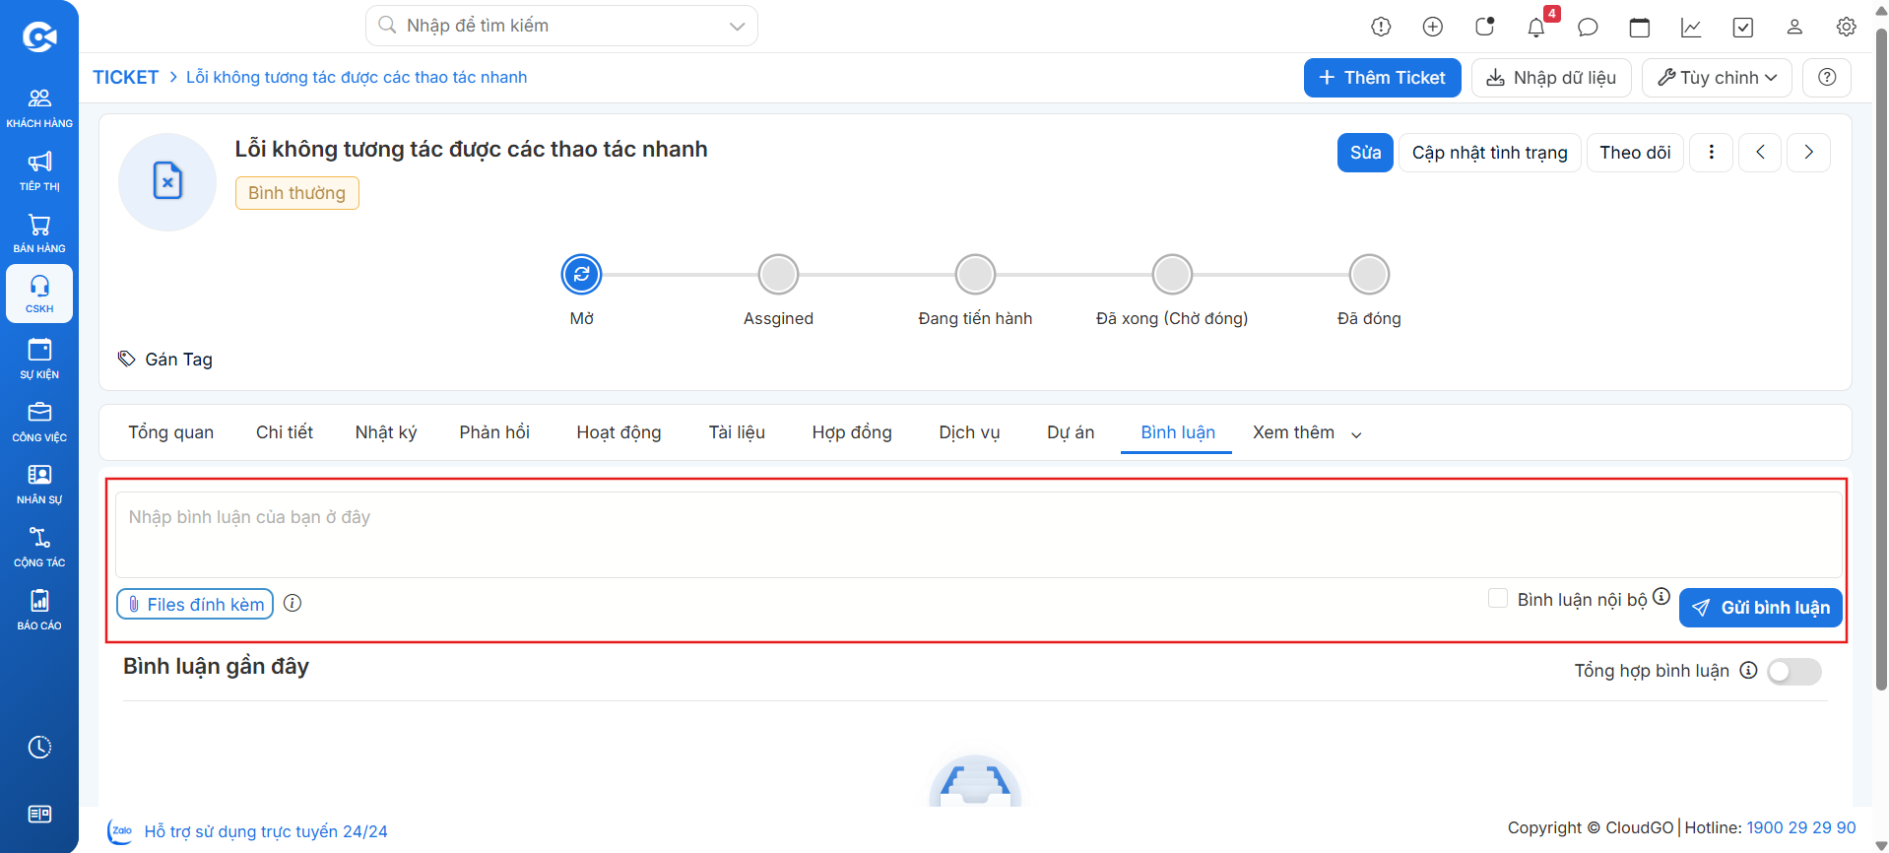
Task: Click the Files đính kèm attach button
Action: (195, 604)
